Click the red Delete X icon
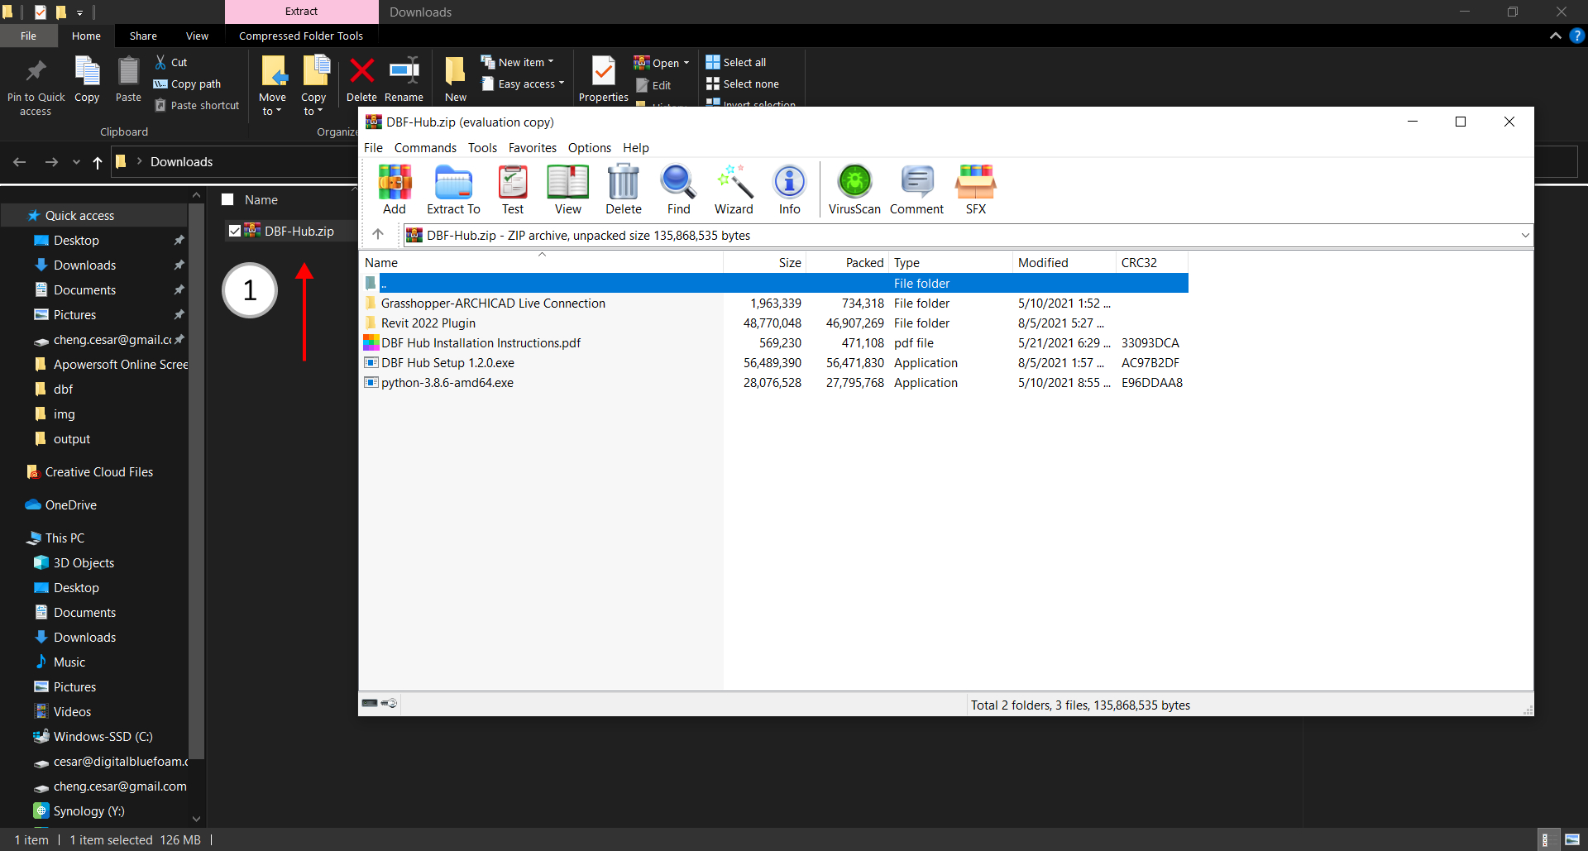This screenshot has width=1588, height=851. point(361,71)
